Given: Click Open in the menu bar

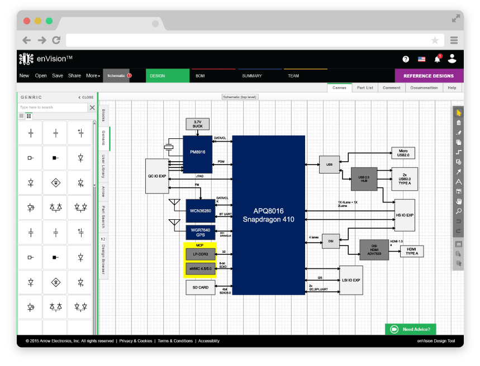Looking at the screenshot, I should pyautogui.click(x=41, y=75).
